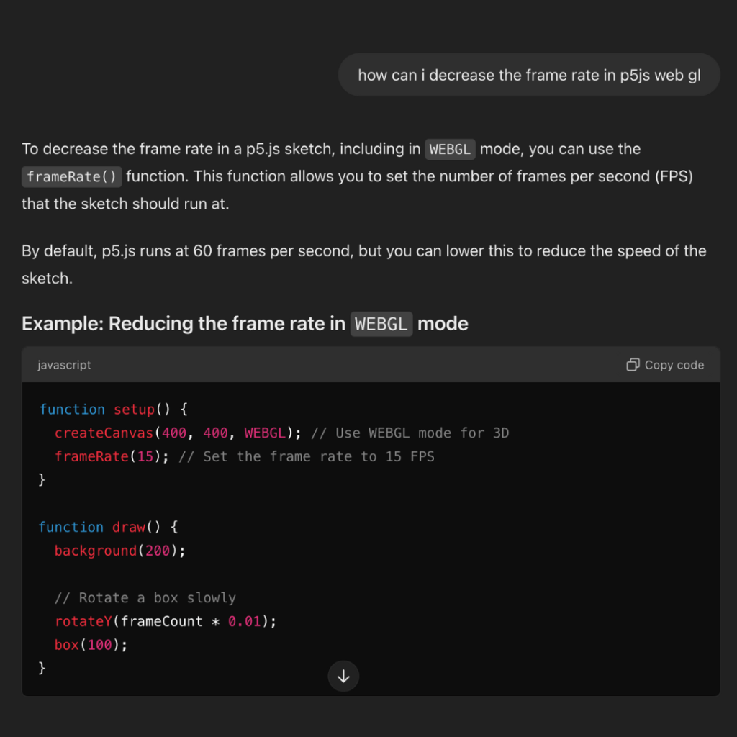
Task: Click the 'function draw()' code line
Action: [x=108, y=527]
